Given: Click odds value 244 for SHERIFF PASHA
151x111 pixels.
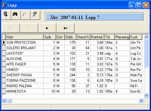Looking at the screenshot, I should tap(70, 75).
